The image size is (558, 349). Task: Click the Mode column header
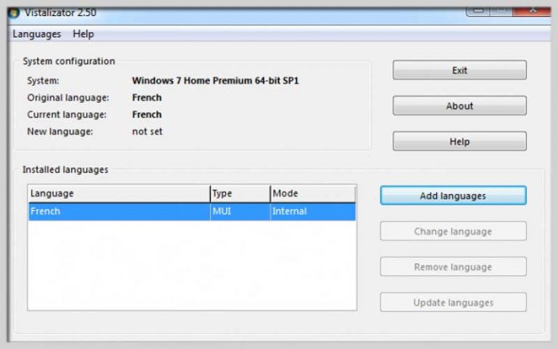pyautogui.click(x=312, y=193)
